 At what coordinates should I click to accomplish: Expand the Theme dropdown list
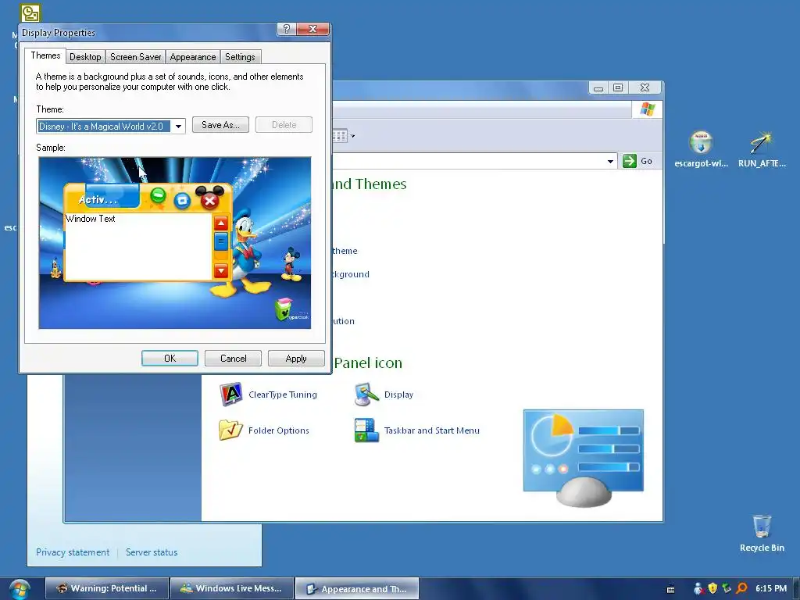[178, 126]
